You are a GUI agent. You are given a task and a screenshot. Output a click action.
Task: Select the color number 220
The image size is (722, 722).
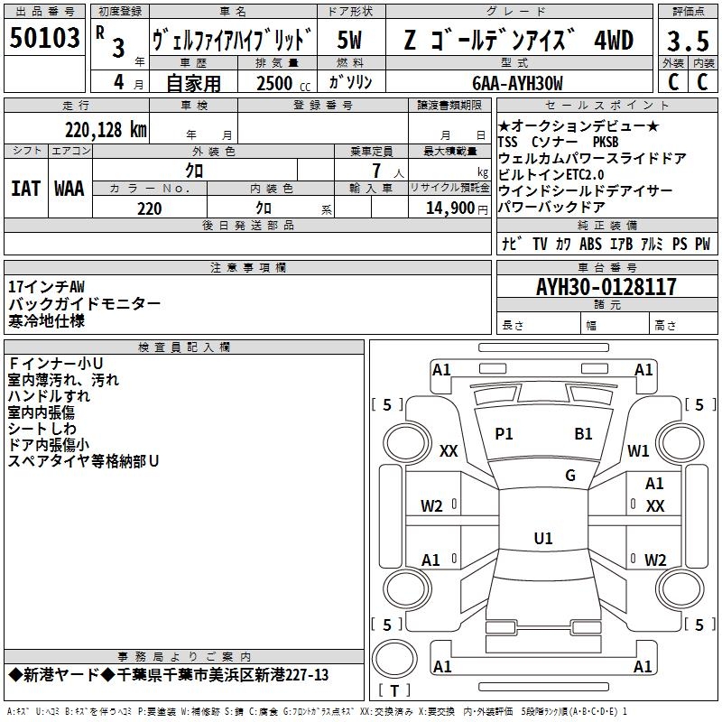[149, 208]
